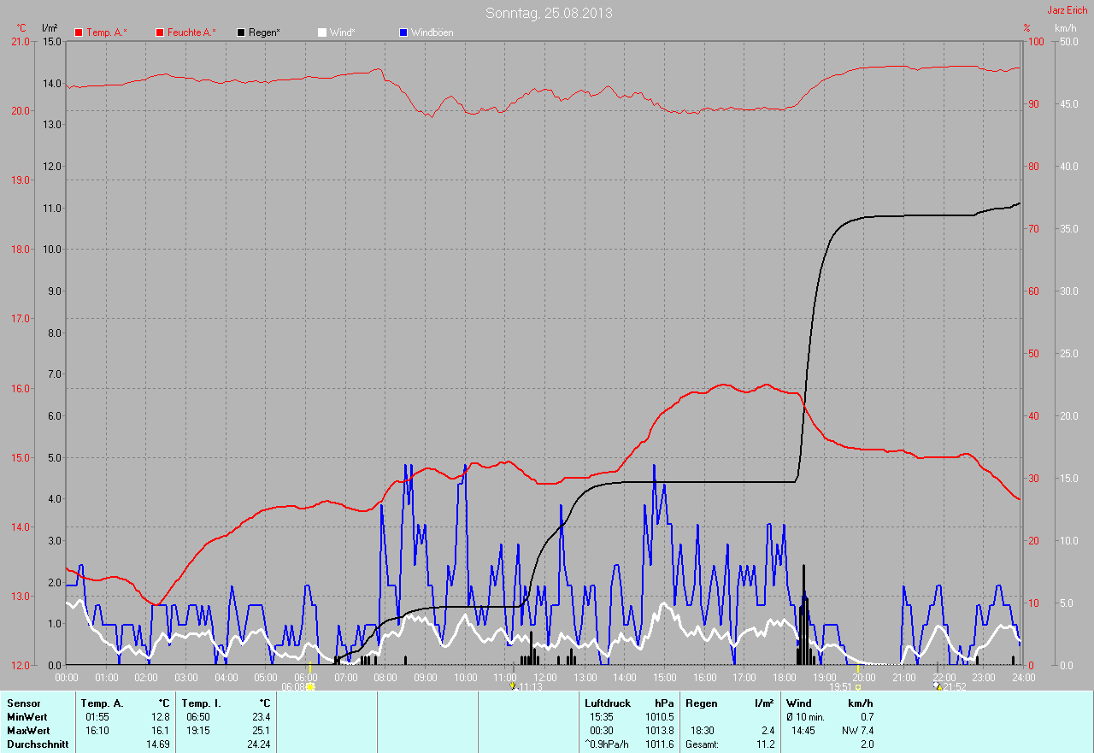Click the moon marker at 21:52

coord(938,686)
